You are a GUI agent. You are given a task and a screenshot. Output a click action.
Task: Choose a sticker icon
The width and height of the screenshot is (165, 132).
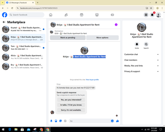(x=60, y=121)
